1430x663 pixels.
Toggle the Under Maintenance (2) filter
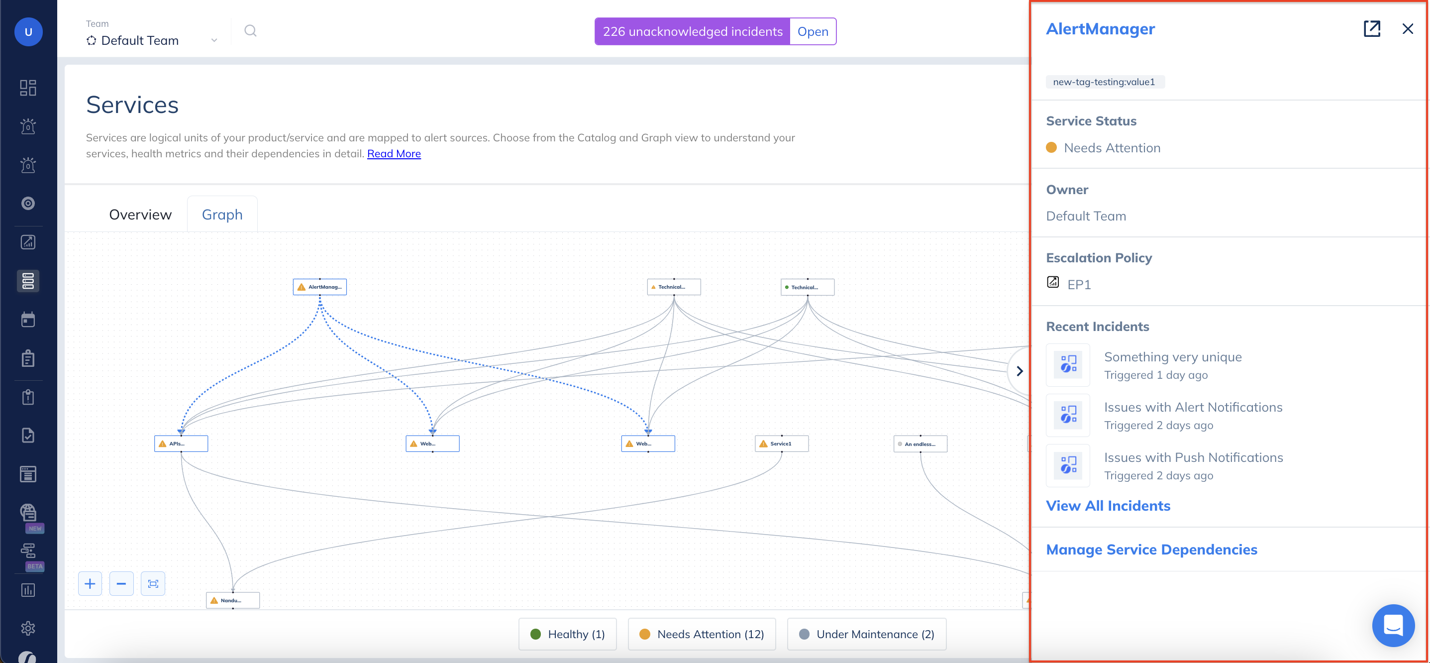coord(867,634)
